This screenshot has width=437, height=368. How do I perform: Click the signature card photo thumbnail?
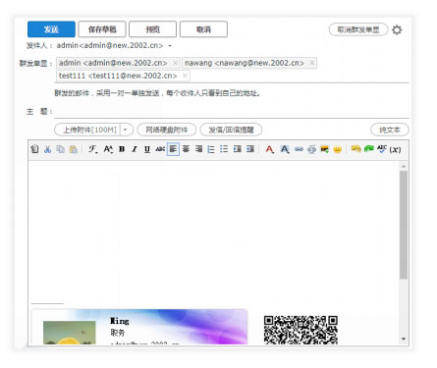coord(70,333)
